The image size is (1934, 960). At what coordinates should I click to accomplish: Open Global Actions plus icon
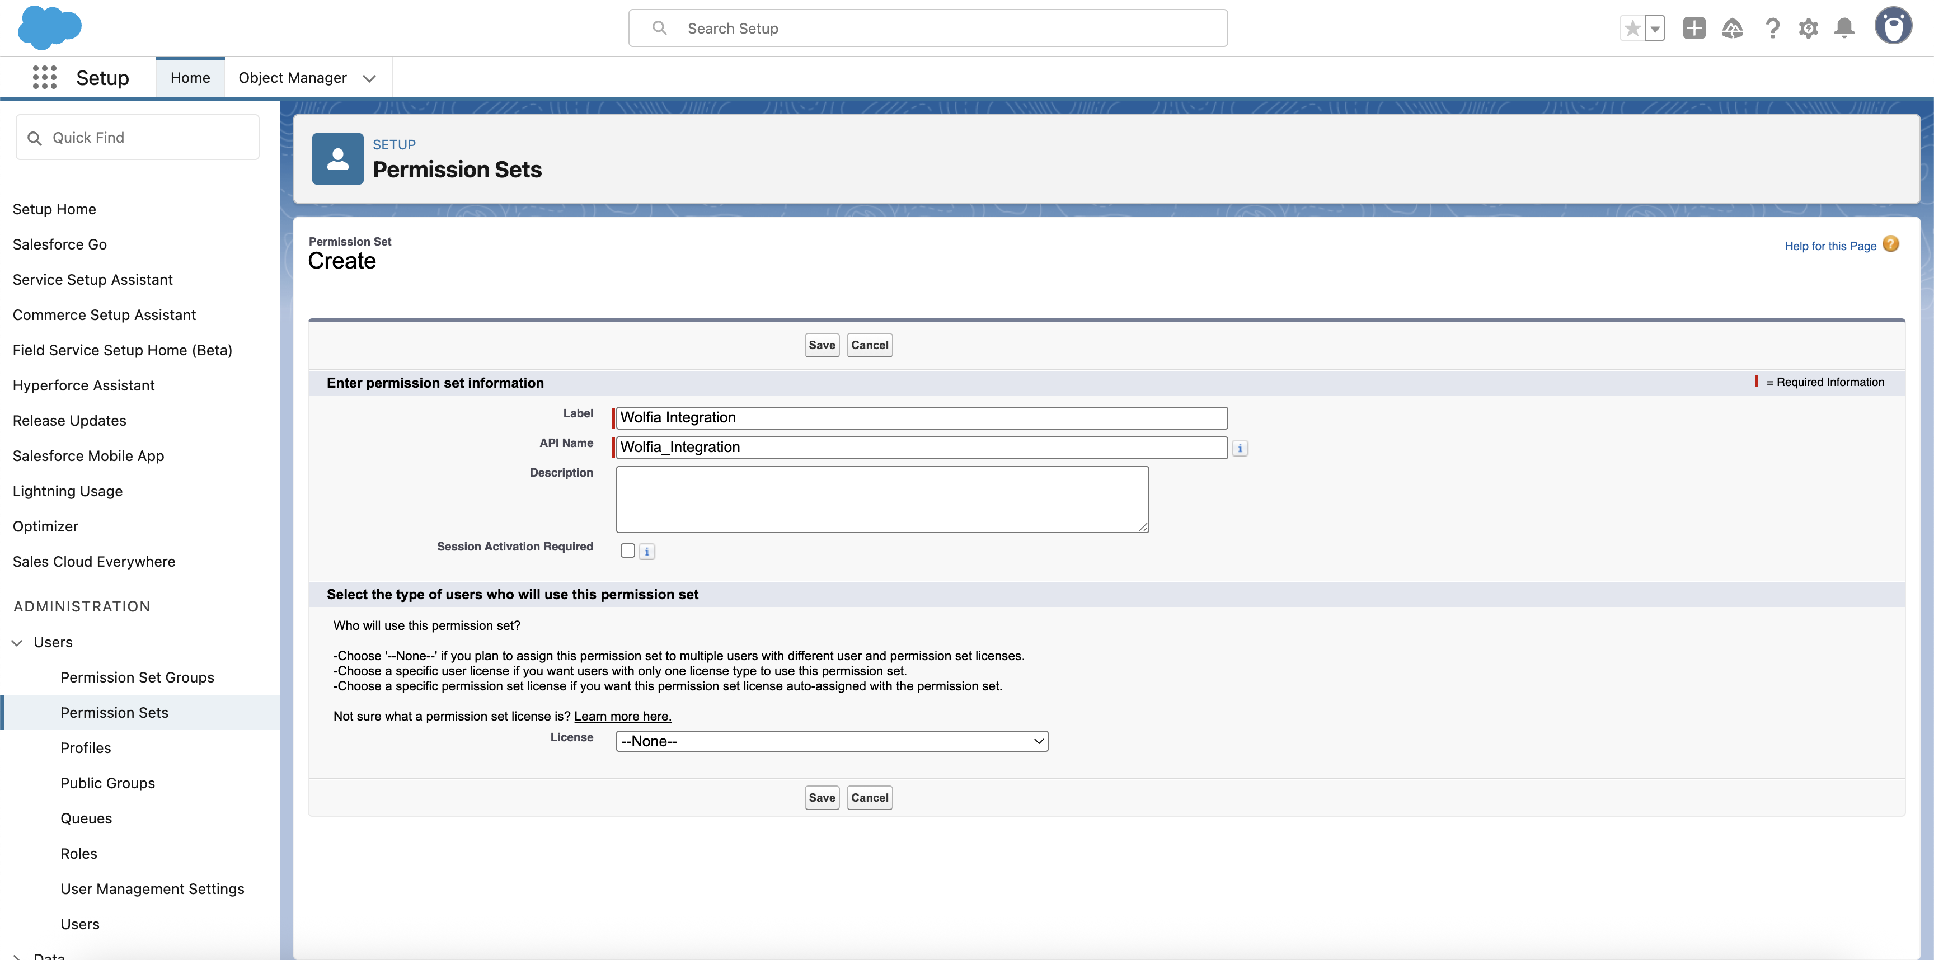pos(1694,29)
